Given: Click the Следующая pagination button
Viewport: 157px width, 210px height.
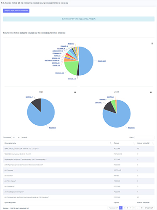Looking at the screenshot, I should 149,208.
